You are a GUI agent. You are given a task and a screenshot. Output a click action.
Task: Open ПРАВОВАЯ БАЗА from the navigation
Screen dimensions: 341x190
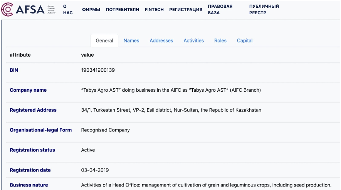[220, 10]
